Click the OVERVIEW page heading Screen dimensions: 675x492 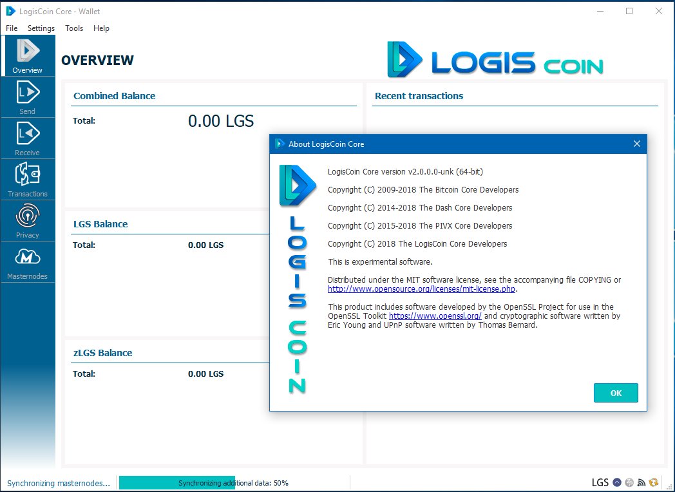click(x=97, y=61)
